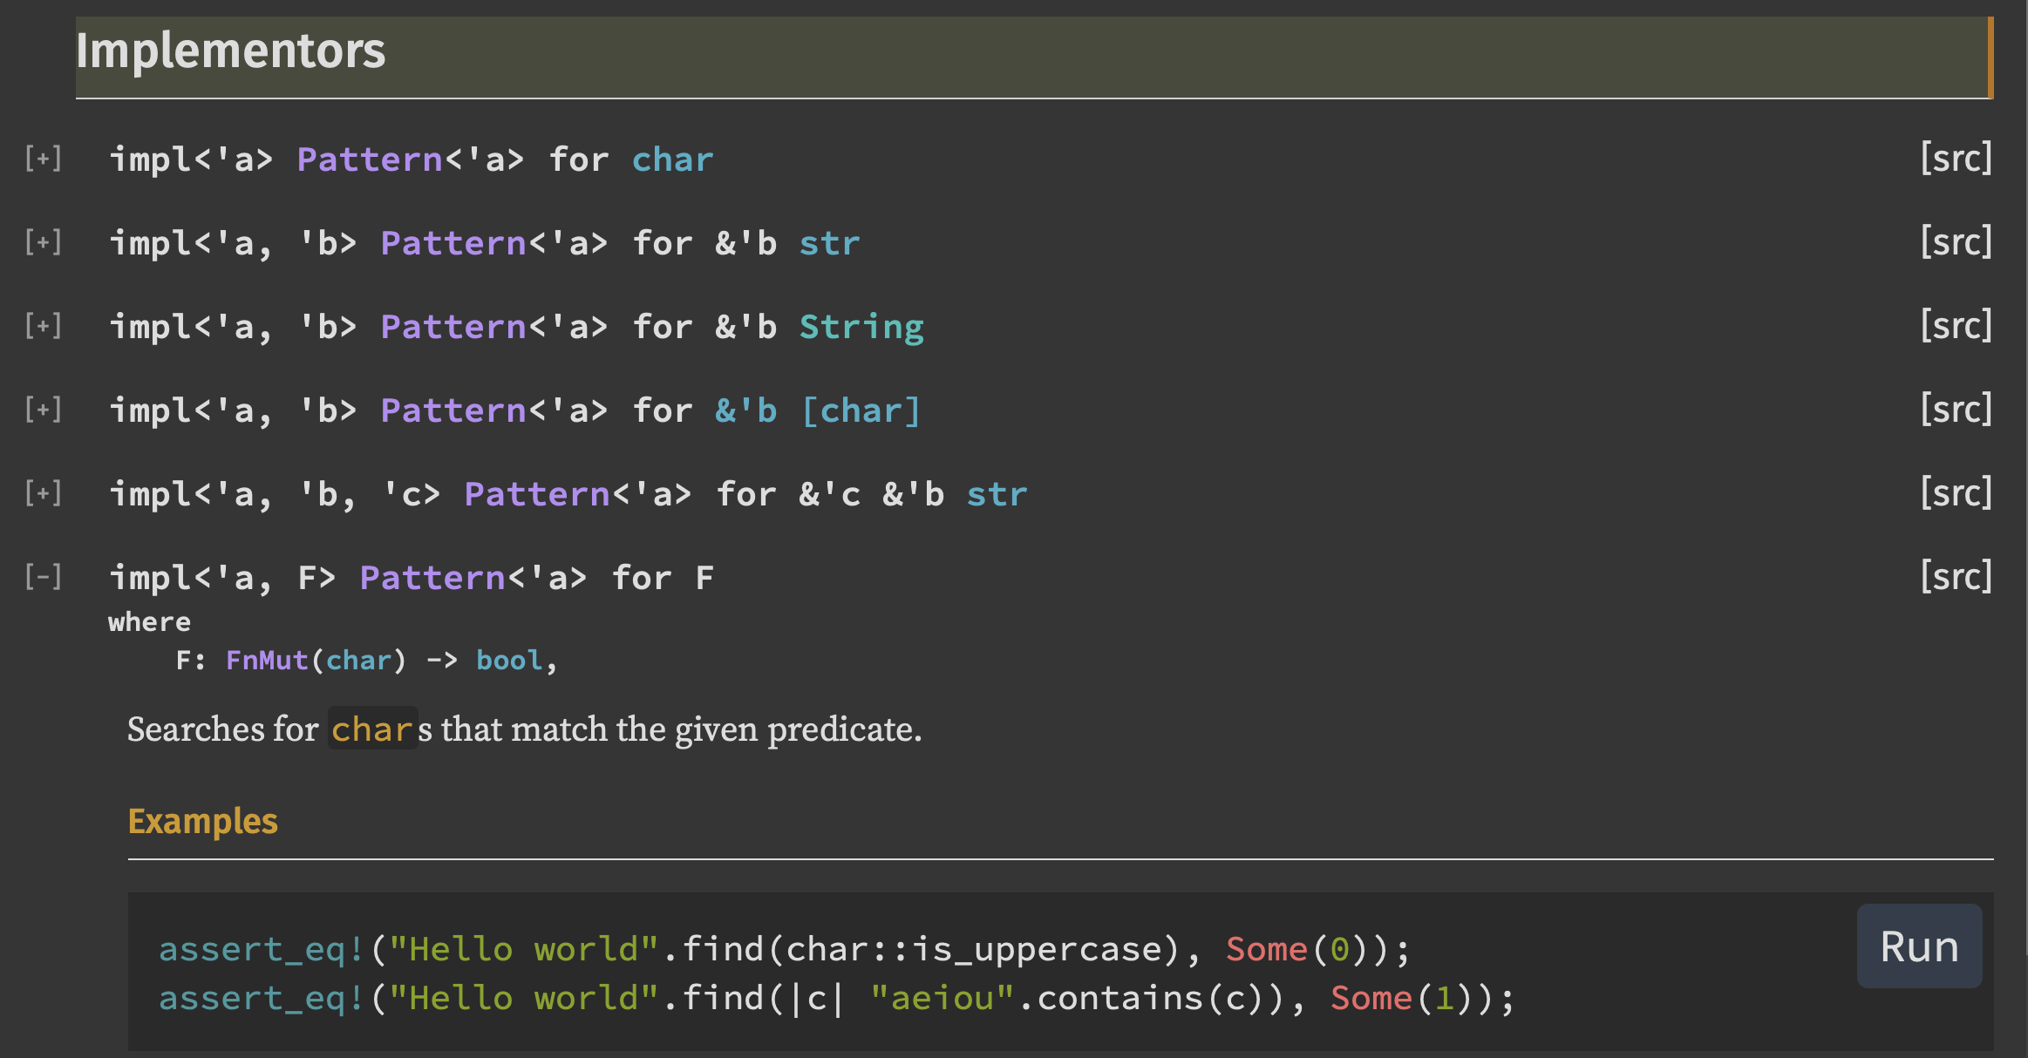Click the Examples heading anchor
2028x1058 pixels.
[202, 821]
